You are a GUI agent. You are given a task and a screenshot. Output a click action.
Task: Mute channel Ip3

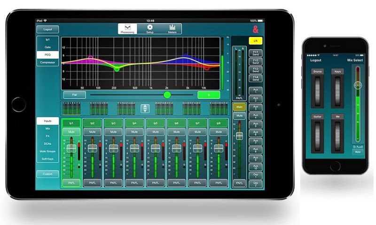click(114, 132)
